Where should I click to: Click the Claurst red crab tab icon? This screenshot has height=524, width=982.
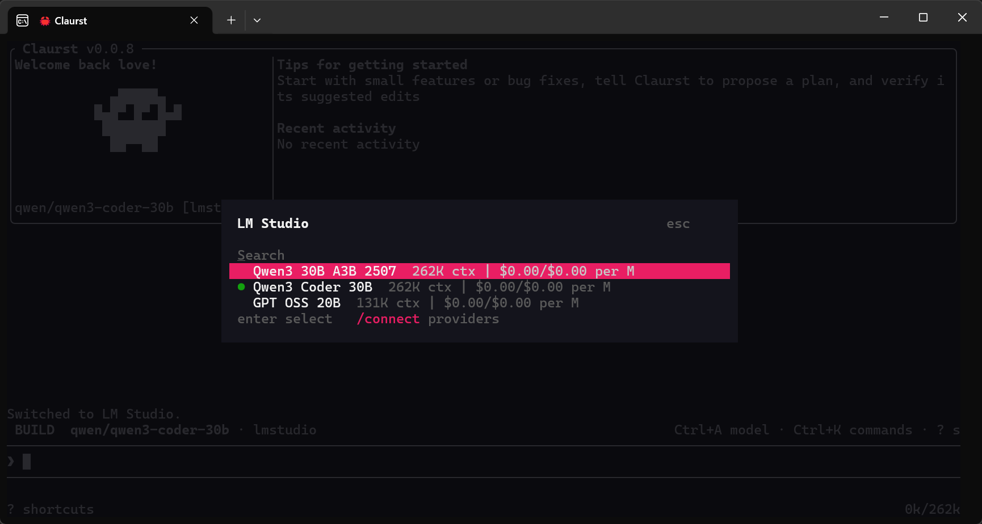point(45,21)
